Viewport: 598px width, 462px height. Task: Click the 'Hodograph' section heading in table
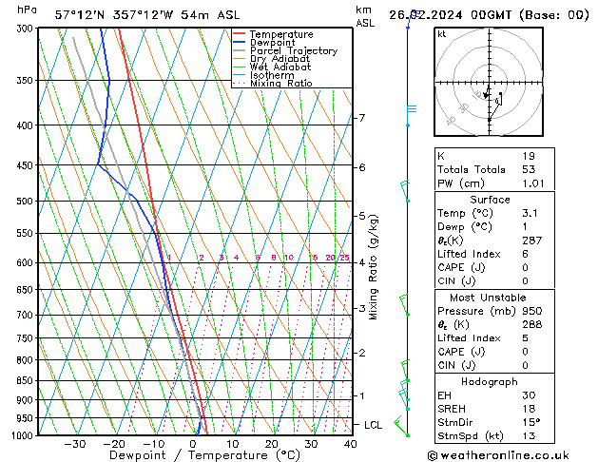point(490,382)
